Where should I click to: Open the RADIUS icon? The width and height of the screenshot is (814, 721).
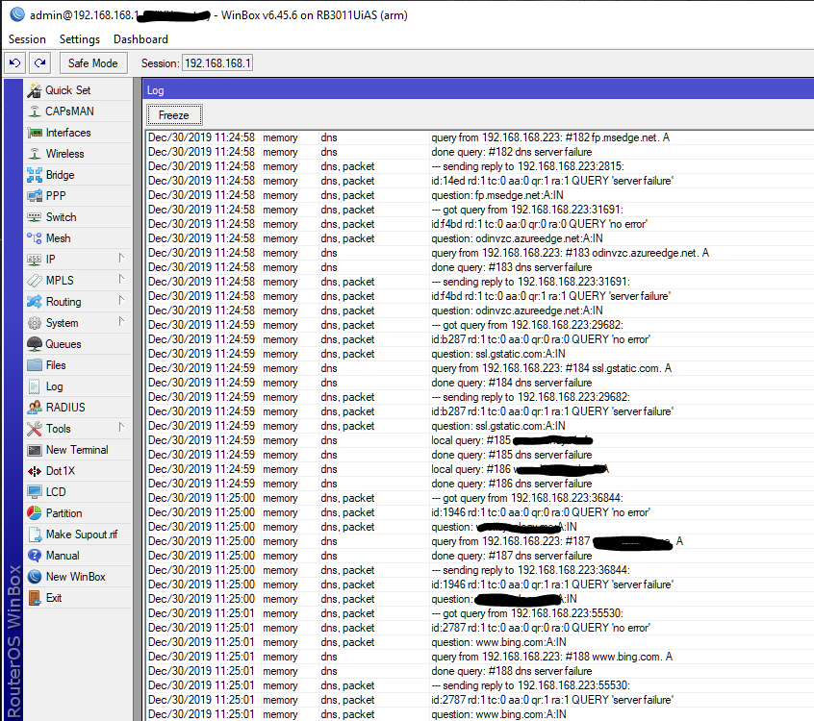point(35,408)
